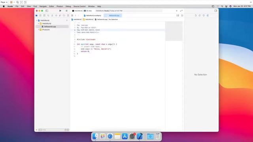Screen dimensions: 253x142
Task: Open the Source Control menu
Action: (79, 6)
